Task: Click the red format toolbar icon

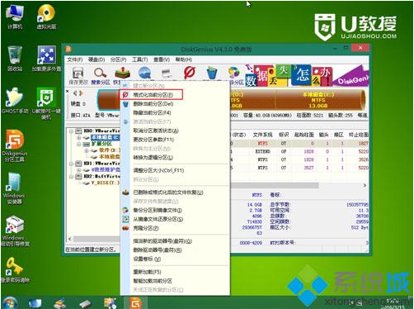Action: click(x=190, y=73)
